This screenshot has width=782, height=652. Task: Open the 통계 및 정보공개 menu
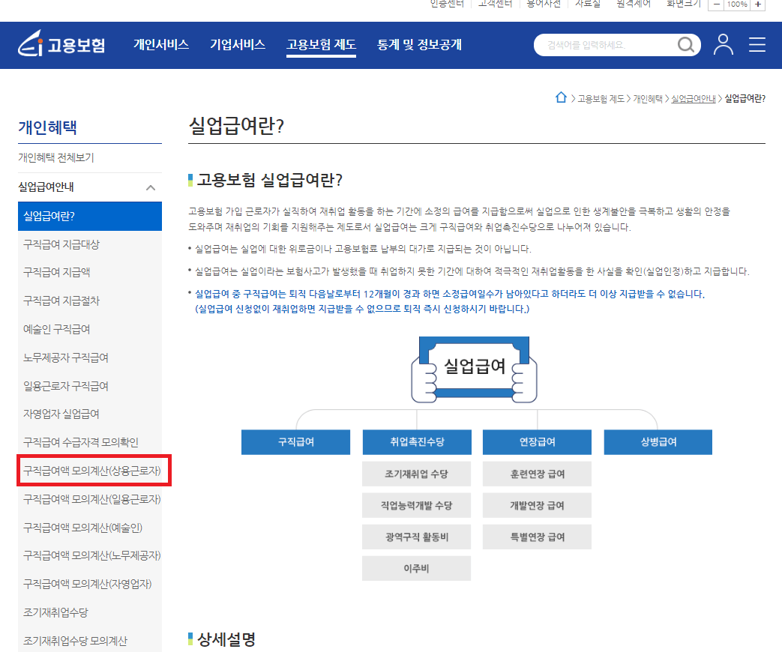point(420,44)
